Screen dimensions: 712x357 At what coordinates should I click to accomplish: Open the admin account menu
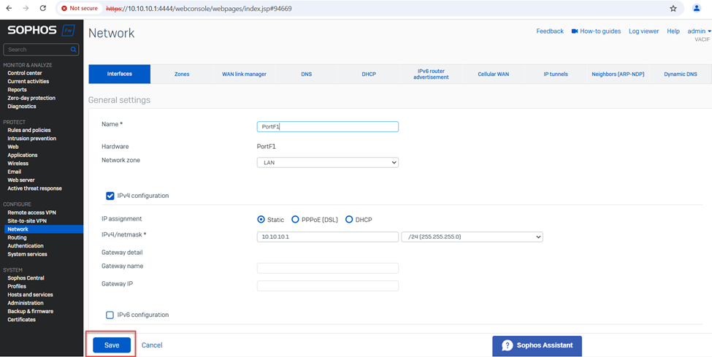point(699,31)
